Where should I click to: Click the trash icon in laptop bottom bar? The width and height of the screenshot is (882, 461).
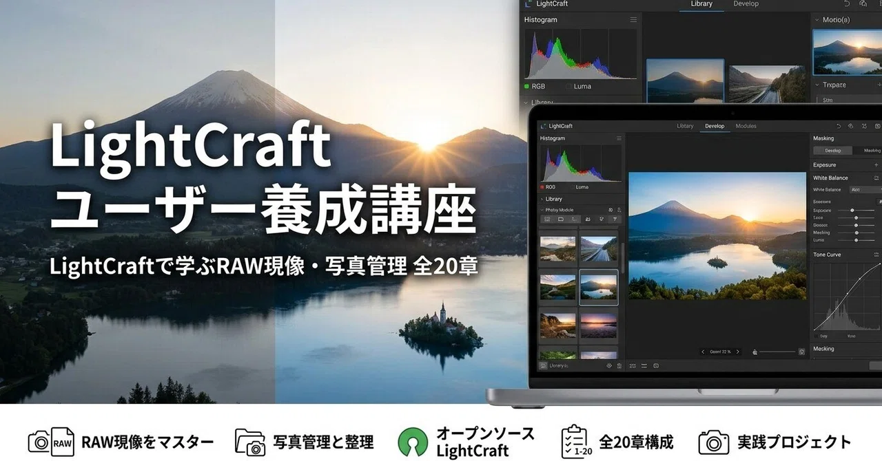coord(619,365)
